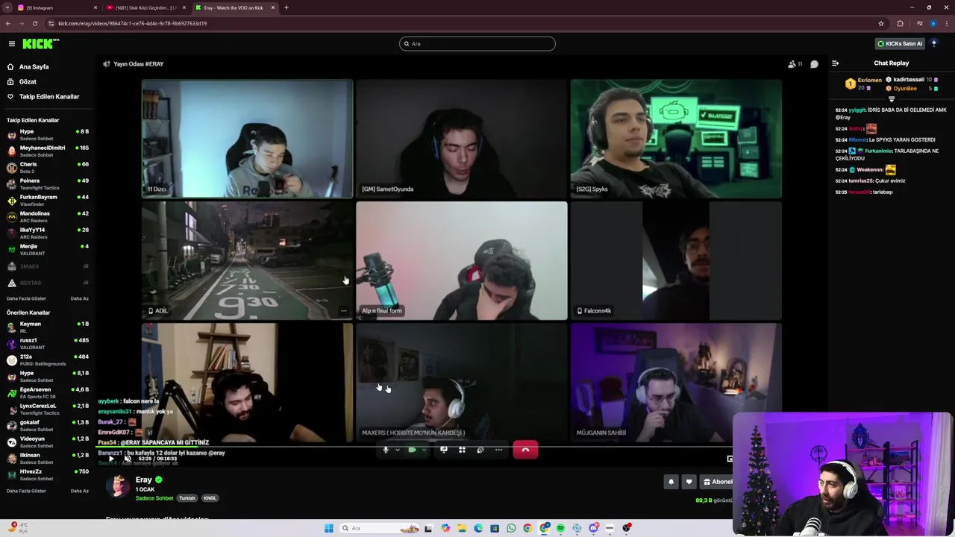This screenshot has height=537, width=955.
Task: Open the Mandolinas channel
Action: point(48,216)
